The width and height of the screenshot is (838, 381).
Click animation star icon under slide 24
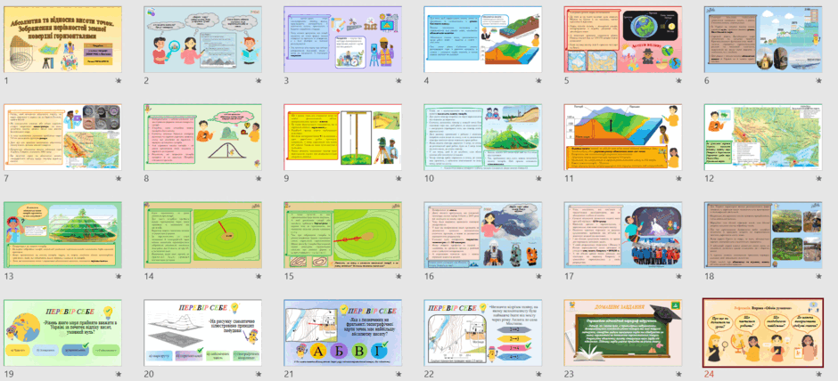click(818, 374)
